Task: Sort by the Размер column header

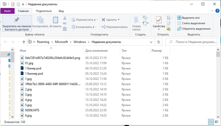Action: [157, 51]
